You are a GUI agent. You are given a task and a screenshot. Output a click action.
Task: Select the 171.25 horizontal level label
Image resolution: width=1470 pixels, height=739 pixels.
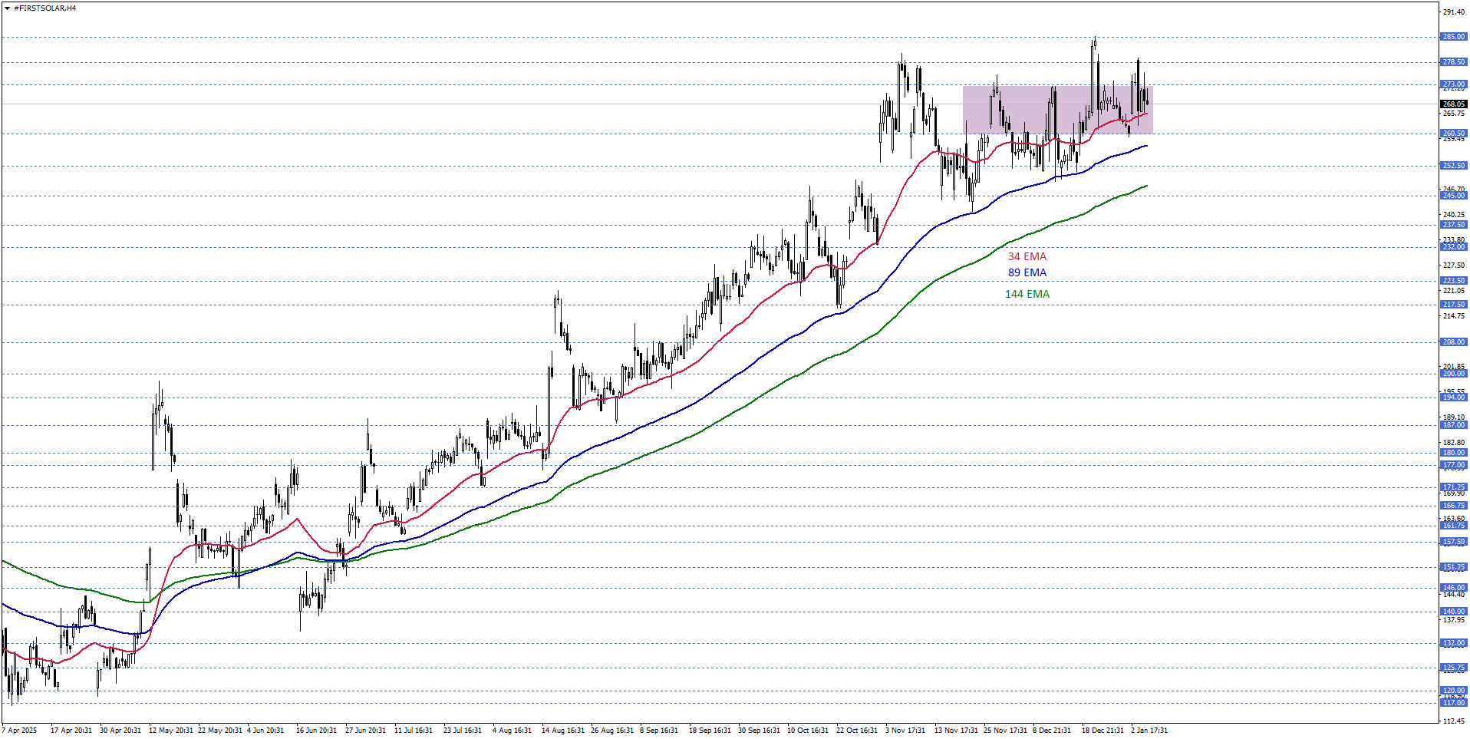[1454, 487]
